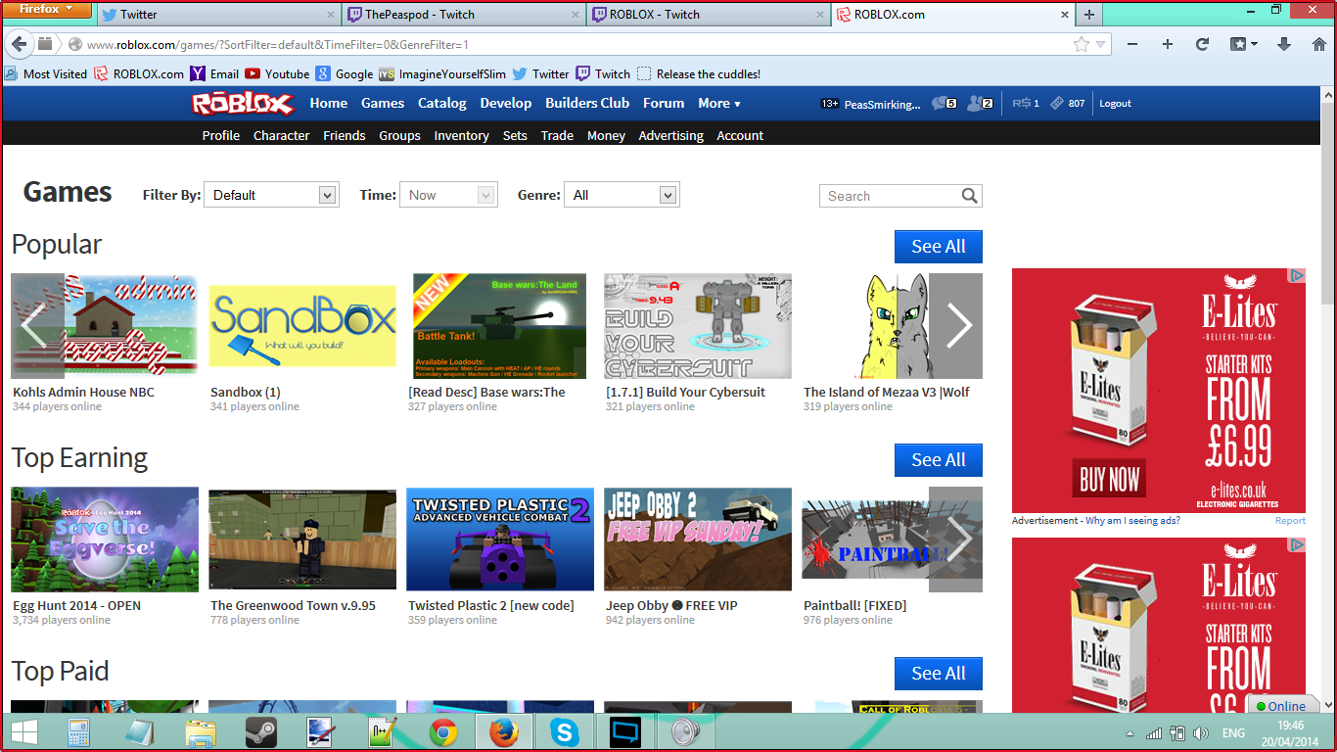Zoom in with the plus toolbar button
The width and height of the screenshot is (1337, 752).
1168,44
